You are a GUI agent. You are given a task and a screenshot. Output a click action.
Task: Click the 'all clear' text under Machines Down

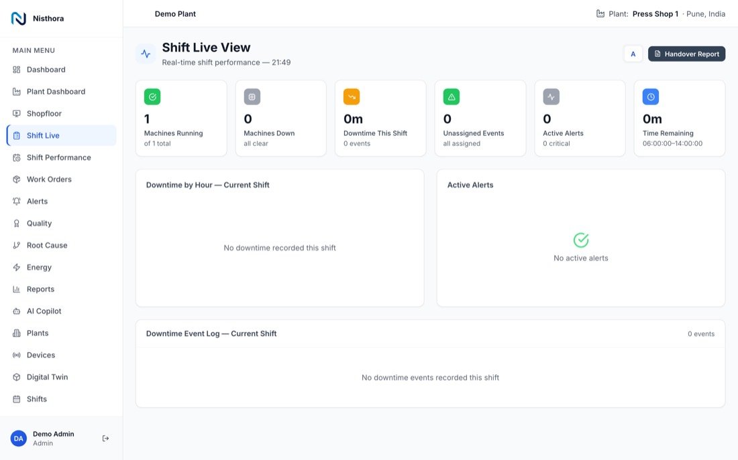click(x=256, y=144)
